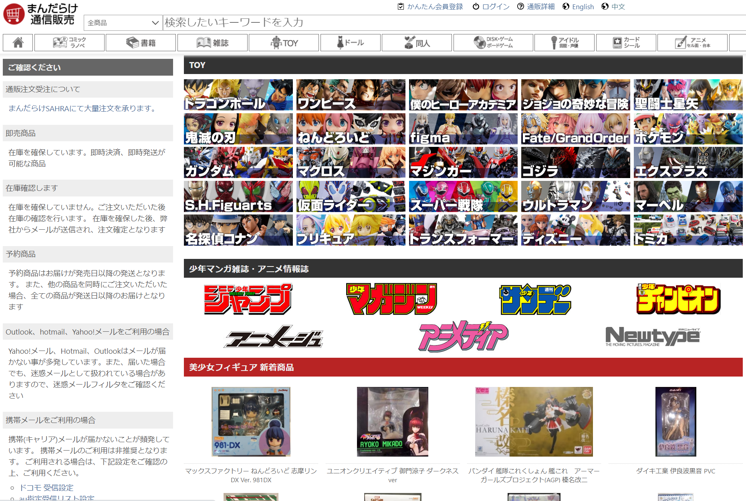746x501 pixels.
Task: Click the Newtype magazine logo
Action: point(653,337)
